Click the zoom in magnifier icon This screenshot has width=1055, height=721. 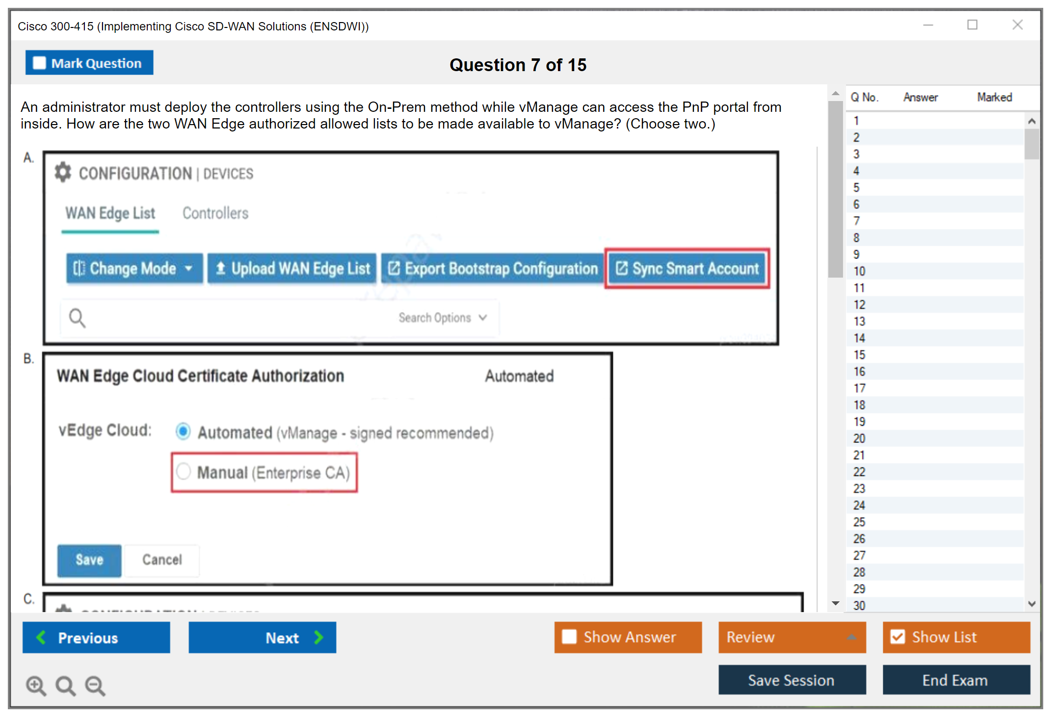pos(36,685)
